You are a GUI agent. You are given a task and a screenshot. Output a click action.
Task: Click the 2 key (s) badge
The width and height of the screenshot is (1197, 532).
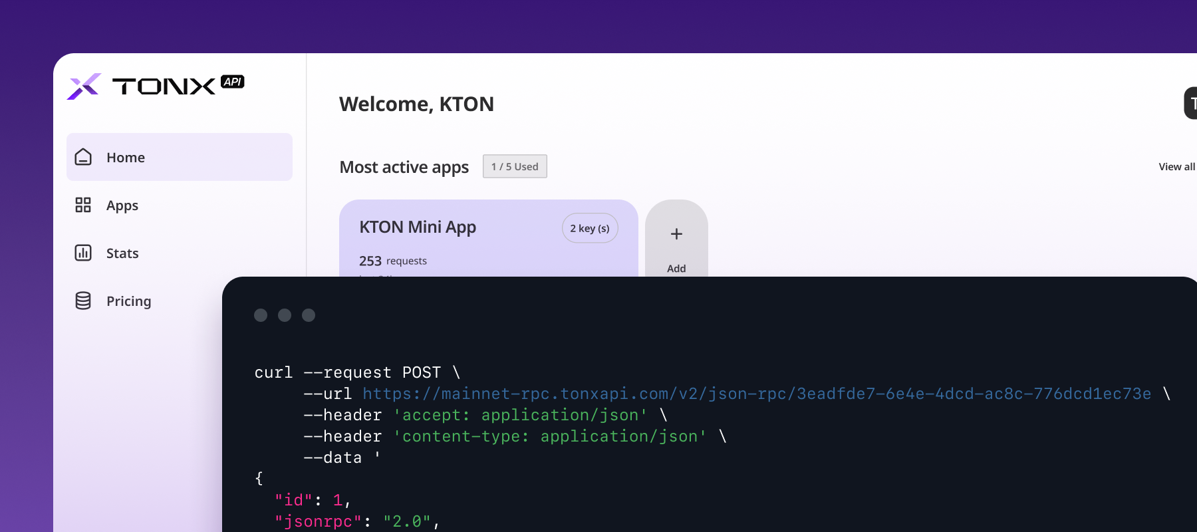(590, 228)
